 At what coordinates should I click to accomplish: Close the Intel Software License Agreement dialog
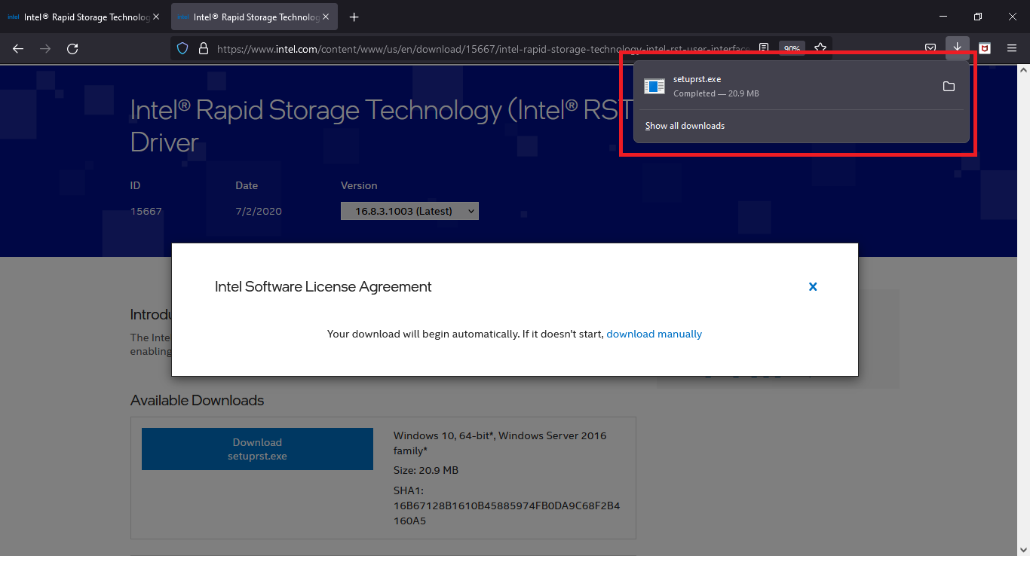813,286
